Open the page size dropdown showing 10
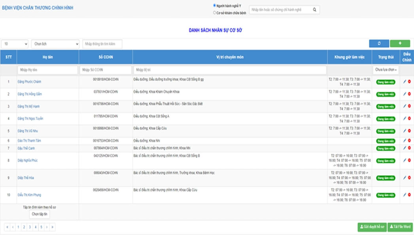Image resolution: width=414 pixels, height=235 pixels. tap(15, 44)
